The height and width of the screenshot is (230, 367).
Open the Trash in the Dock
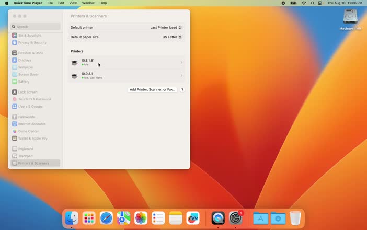pyautogui.click(x=295, y=218)
